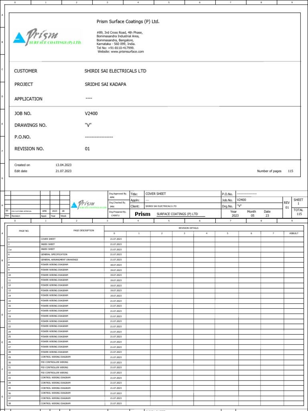Select revision value '01' beside REVISION NO.
308x411 pixels.
click(x=87, y=149)
